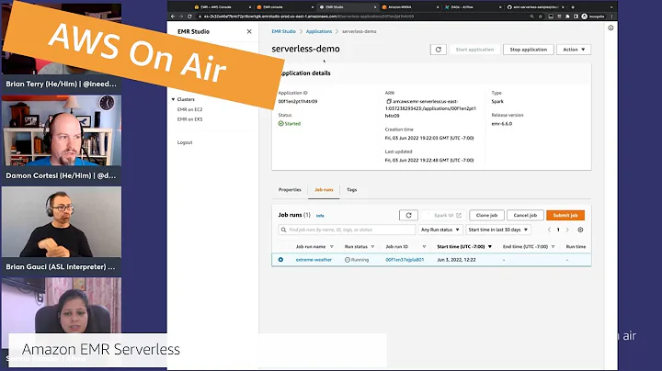Click the Submit job button
The height and width of the screenshot is (371, 662).
click(x=565, y=216)
